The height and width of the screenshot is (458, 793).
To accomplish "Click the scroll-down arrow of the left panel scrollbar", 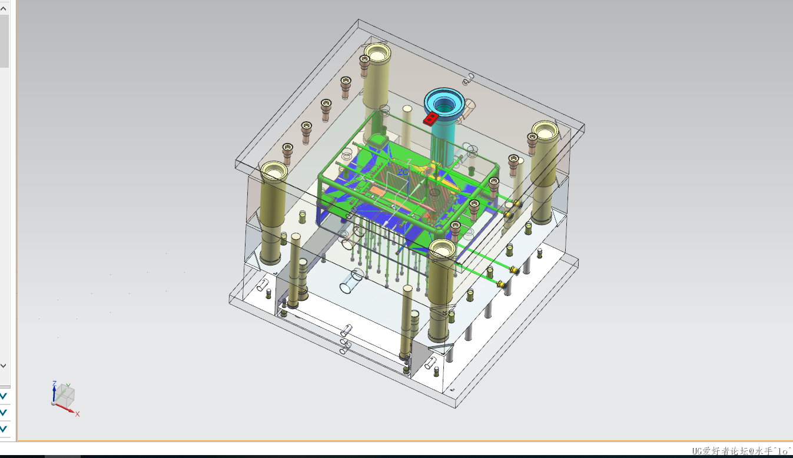I will point(4,366).
